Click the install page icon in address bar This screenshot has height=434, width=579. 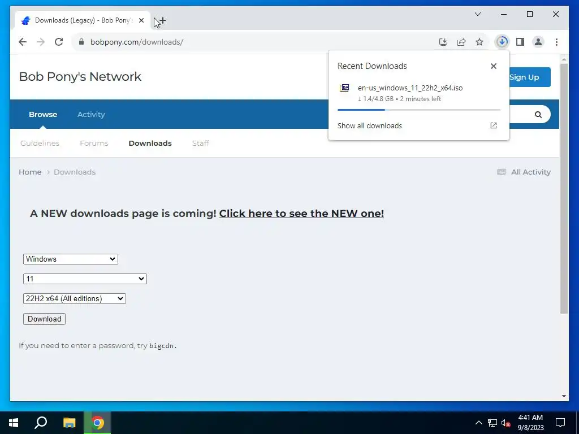pos(443,42)
